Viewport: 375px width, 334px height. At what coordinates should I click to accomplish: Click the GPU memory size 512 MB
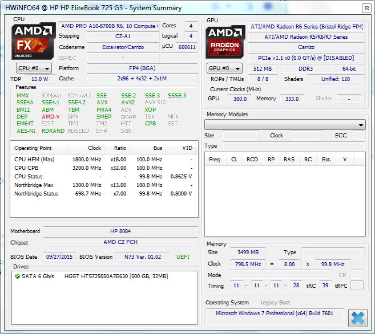(263, 69)
